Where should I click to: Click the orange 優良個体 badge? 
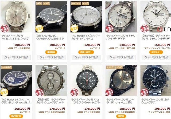coord(51,52)
